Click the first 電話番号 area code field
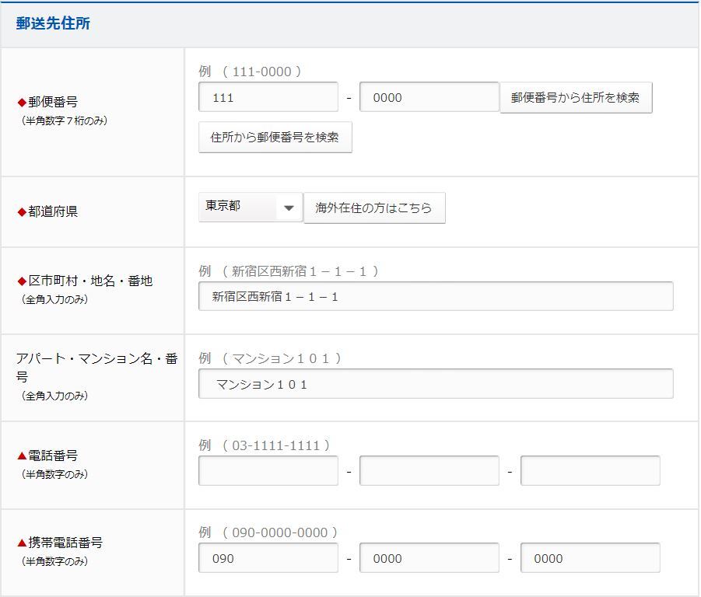The image size is (701, 597). click(268, 471)
